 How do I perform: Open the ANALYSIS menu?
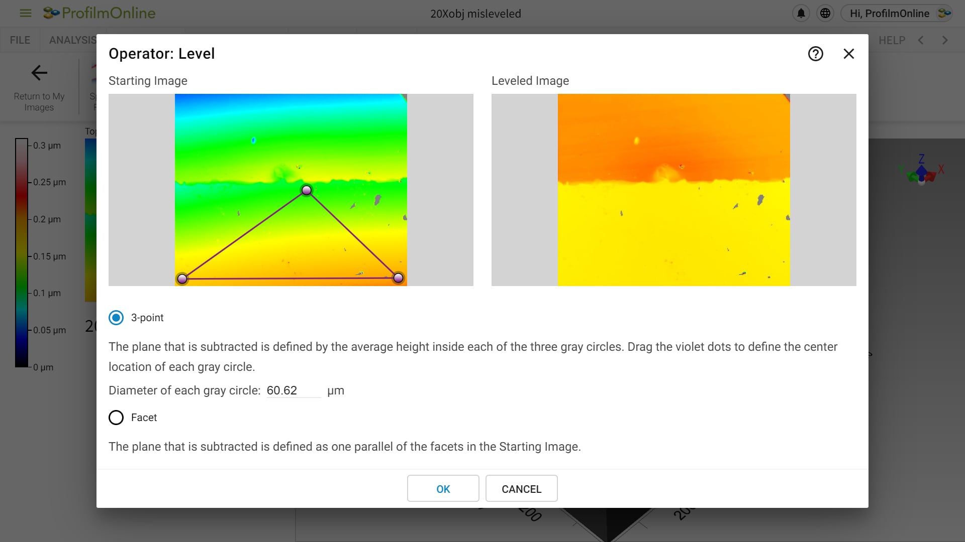(x=73, y=40)
